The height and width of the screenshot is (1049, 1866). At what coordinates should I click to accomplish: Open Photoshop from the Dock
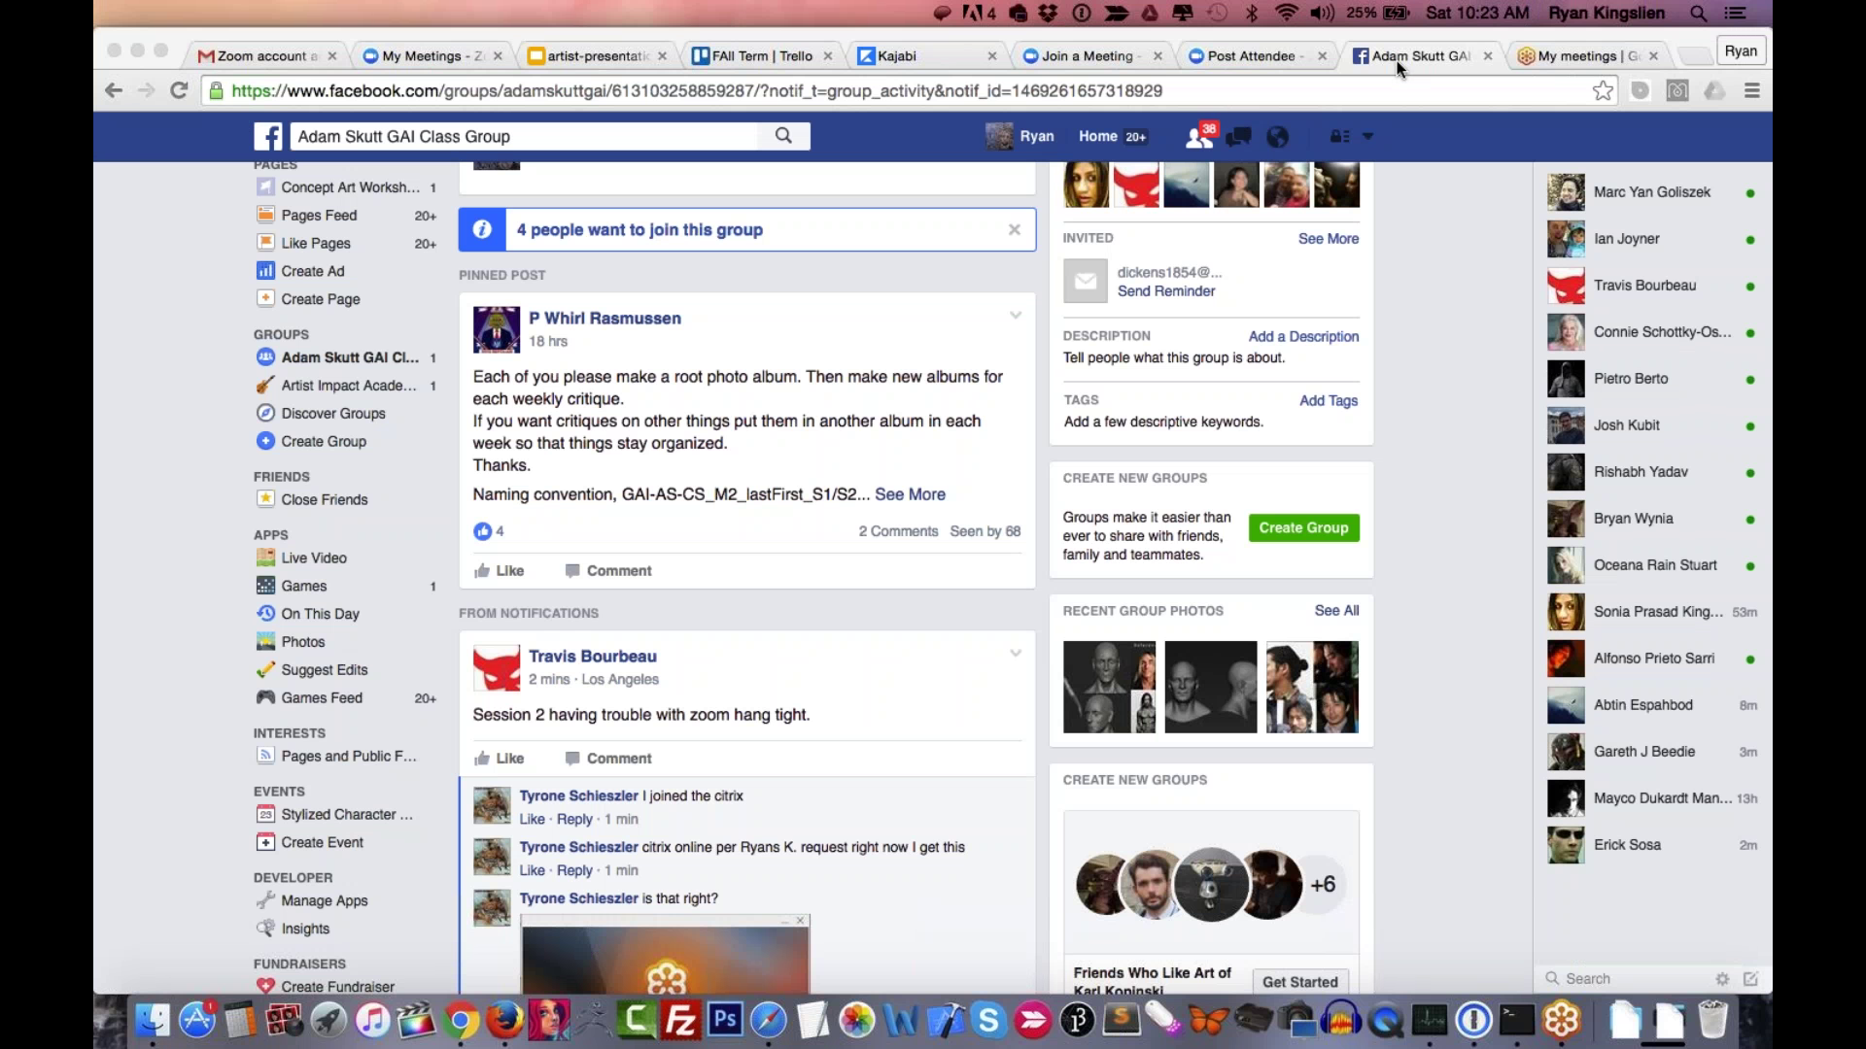tap(725, 1020)
